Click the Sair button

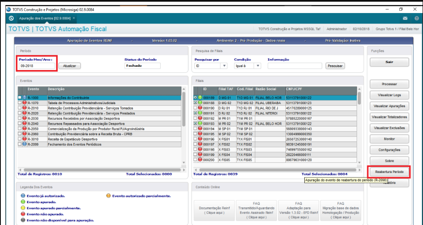pos(389,62)
